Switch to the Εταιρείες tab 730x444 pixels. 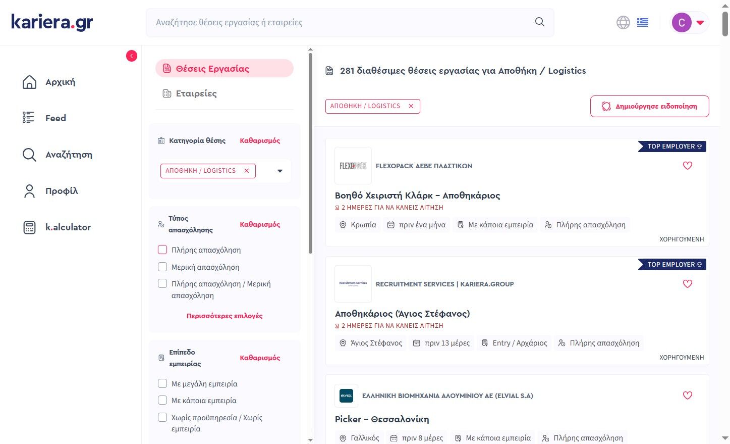tap(190, 93)
